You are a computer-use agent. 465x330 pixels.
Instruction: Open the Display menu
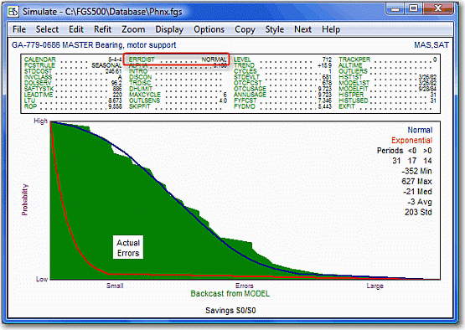pyautogui.click(x=169, y=29)
